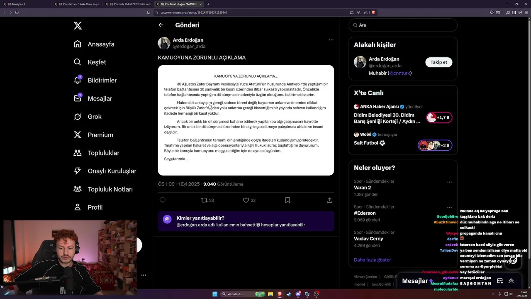Go back with the Gönderi arrow
Screen dimensions: 531x299
pos(161,25)
